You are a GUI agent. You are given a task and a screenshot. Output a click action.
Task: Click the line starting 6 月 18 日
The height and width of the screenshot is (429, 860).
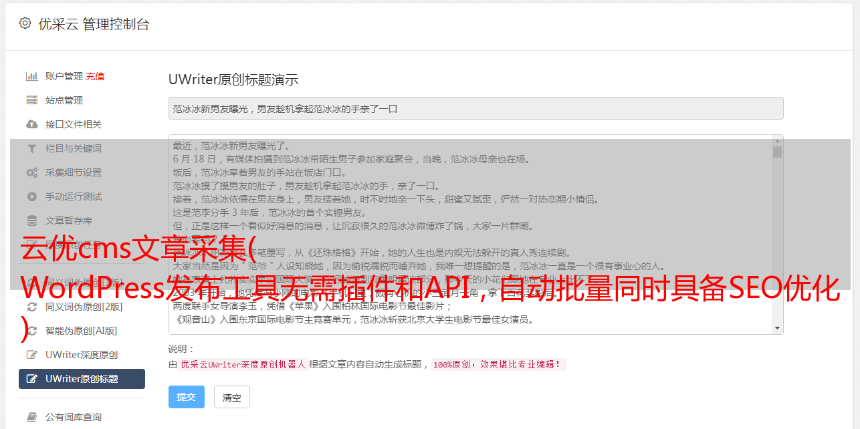pyautogui.click(x=351, y=159)
